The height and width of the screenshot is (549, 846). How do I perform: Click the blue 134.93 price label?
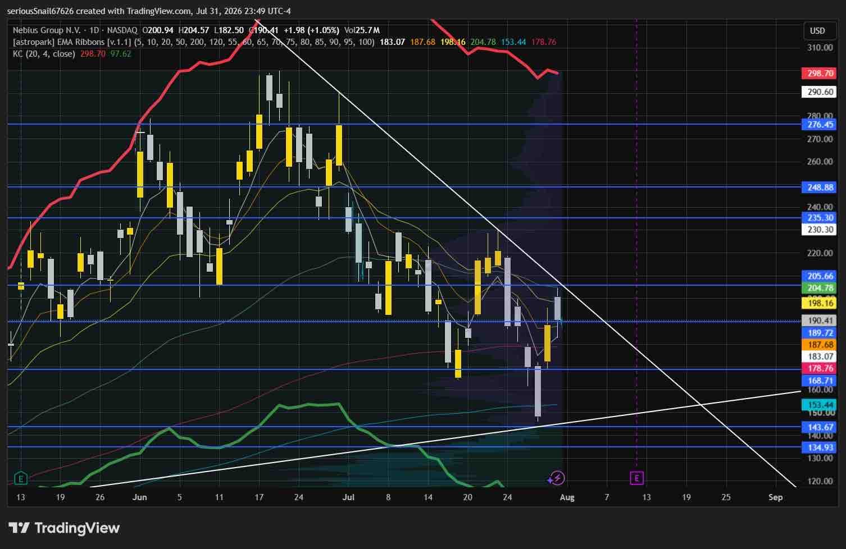pos(820,447)
